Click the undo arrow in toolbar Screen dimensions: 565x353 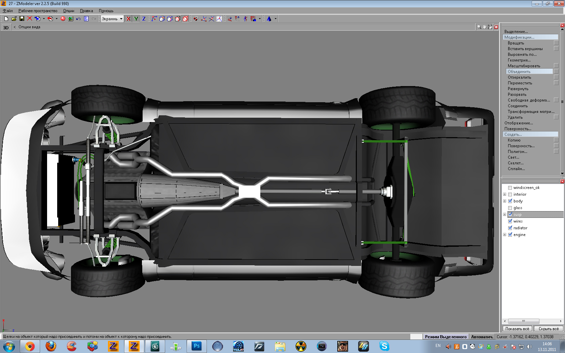(x=78, y=19)
